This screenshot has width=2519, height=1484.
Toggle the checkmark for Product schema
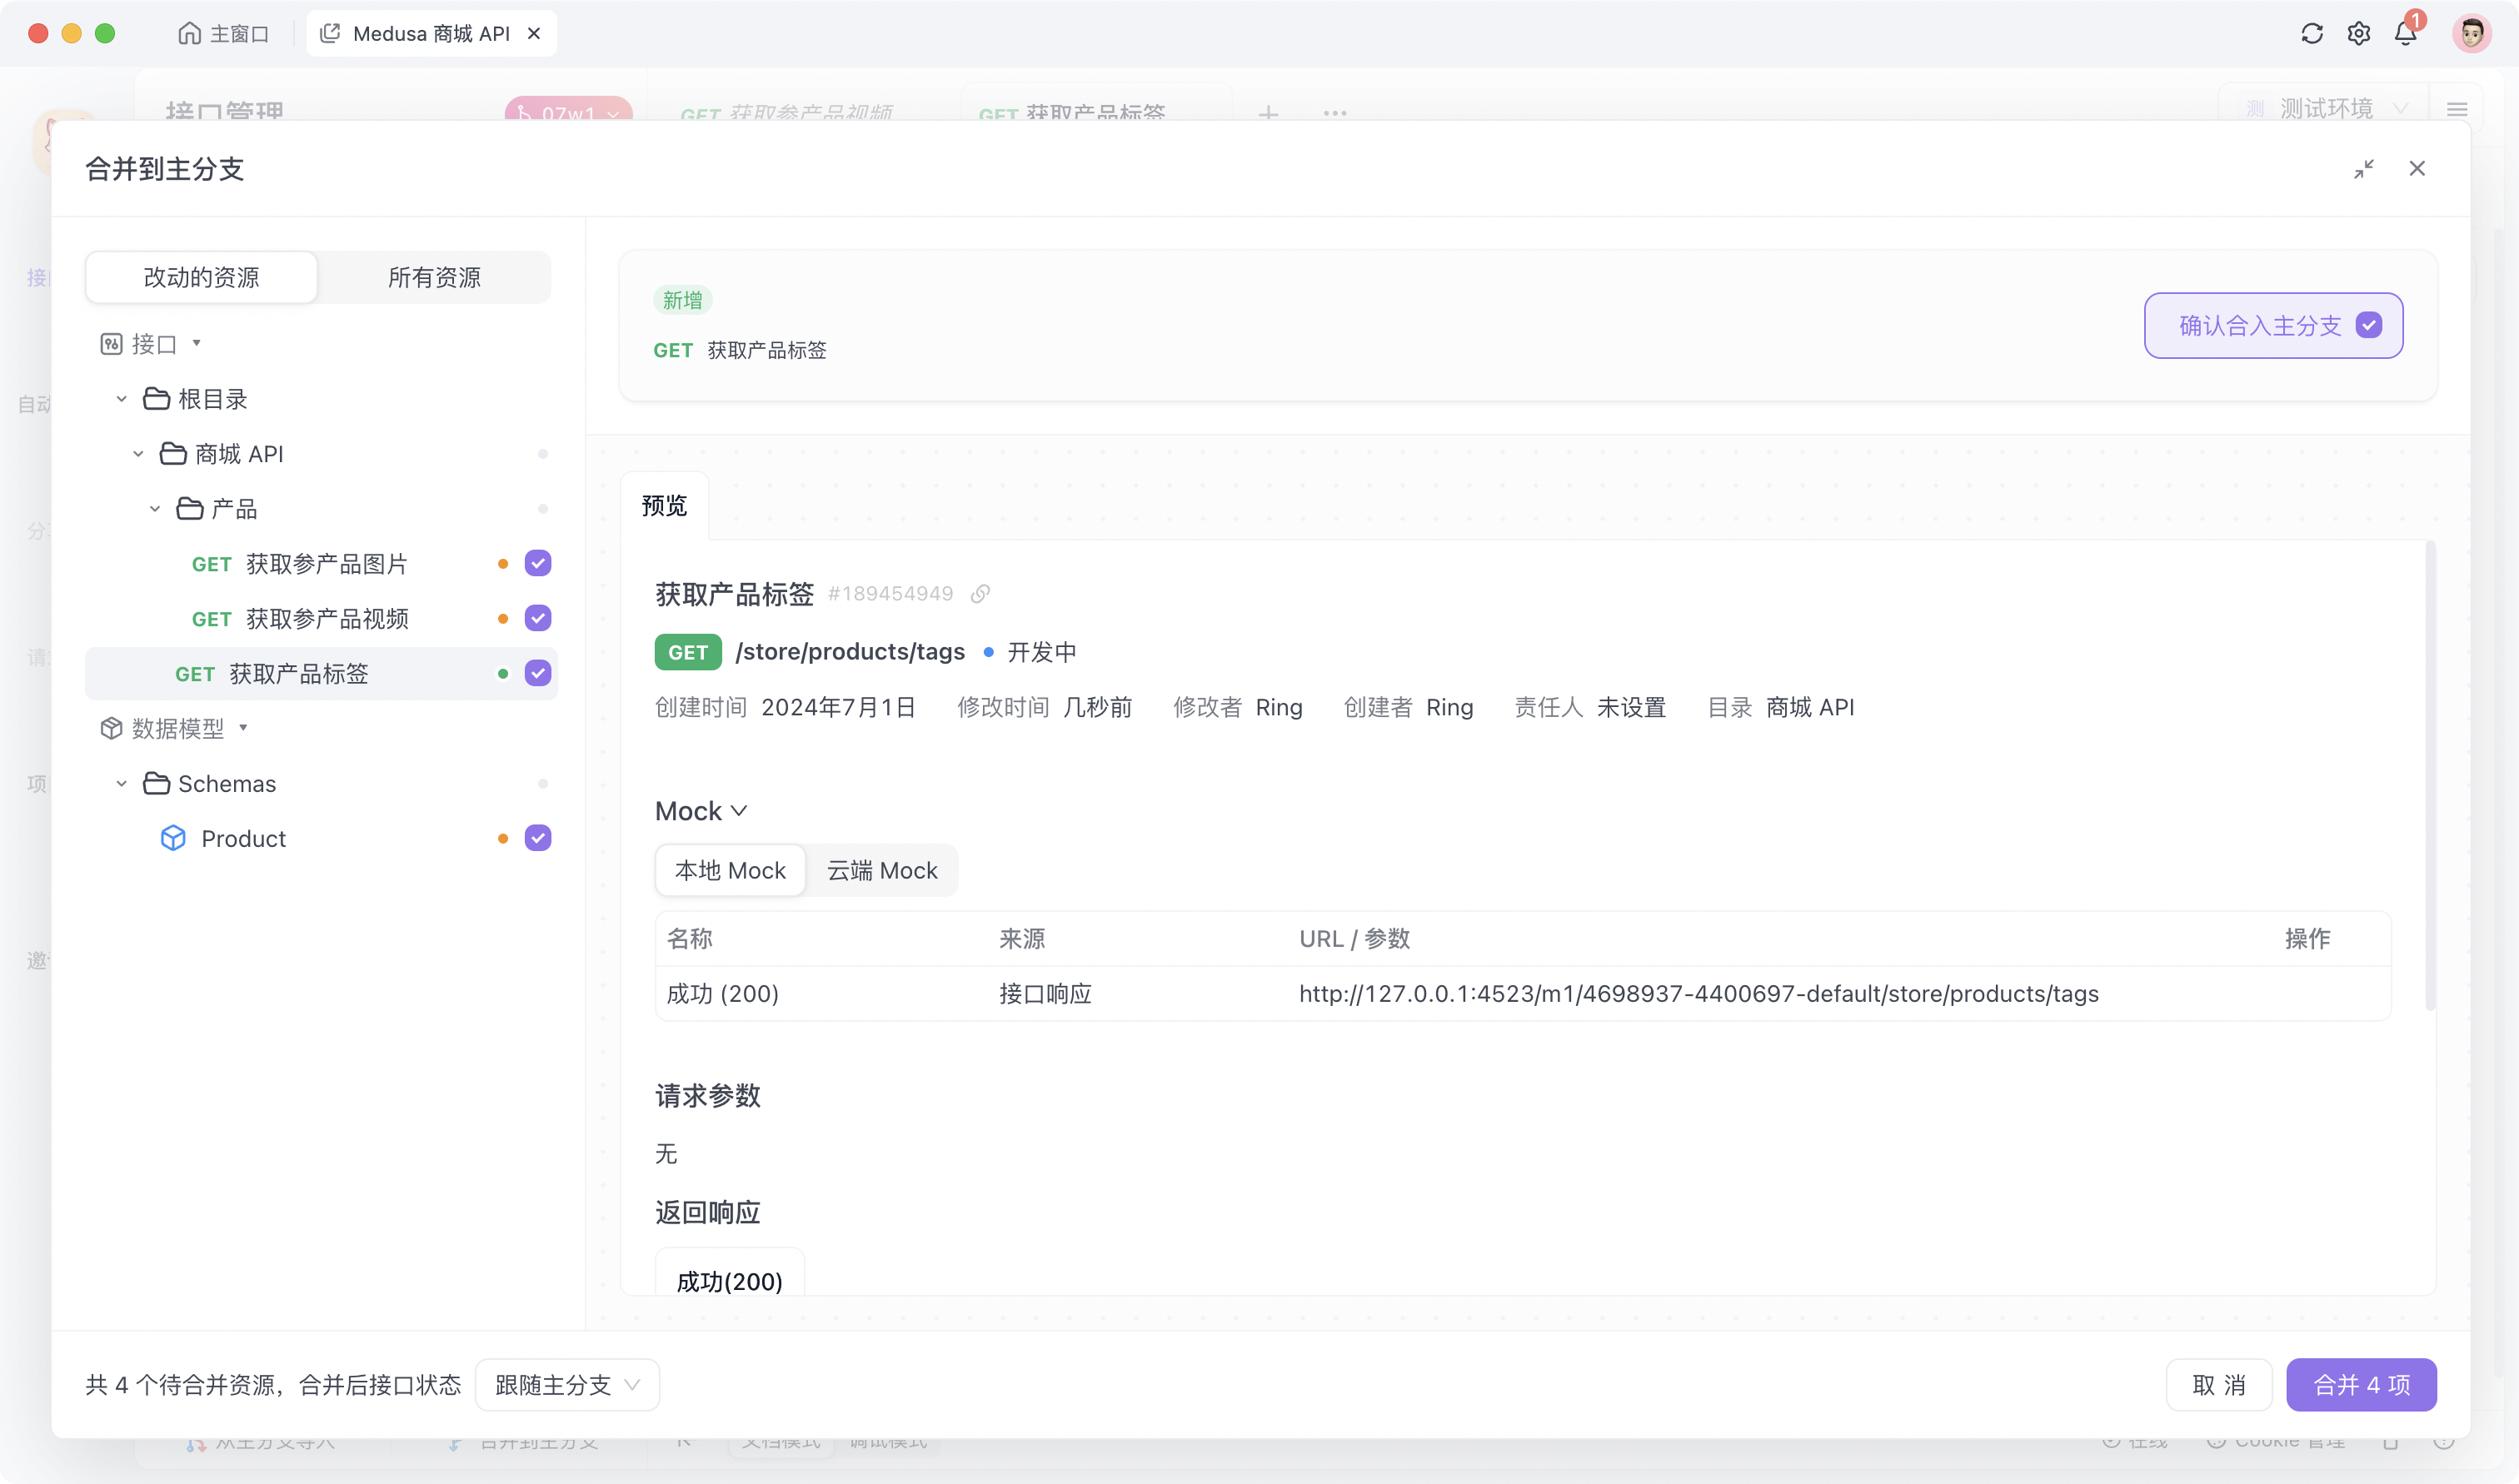coord(539,838)
